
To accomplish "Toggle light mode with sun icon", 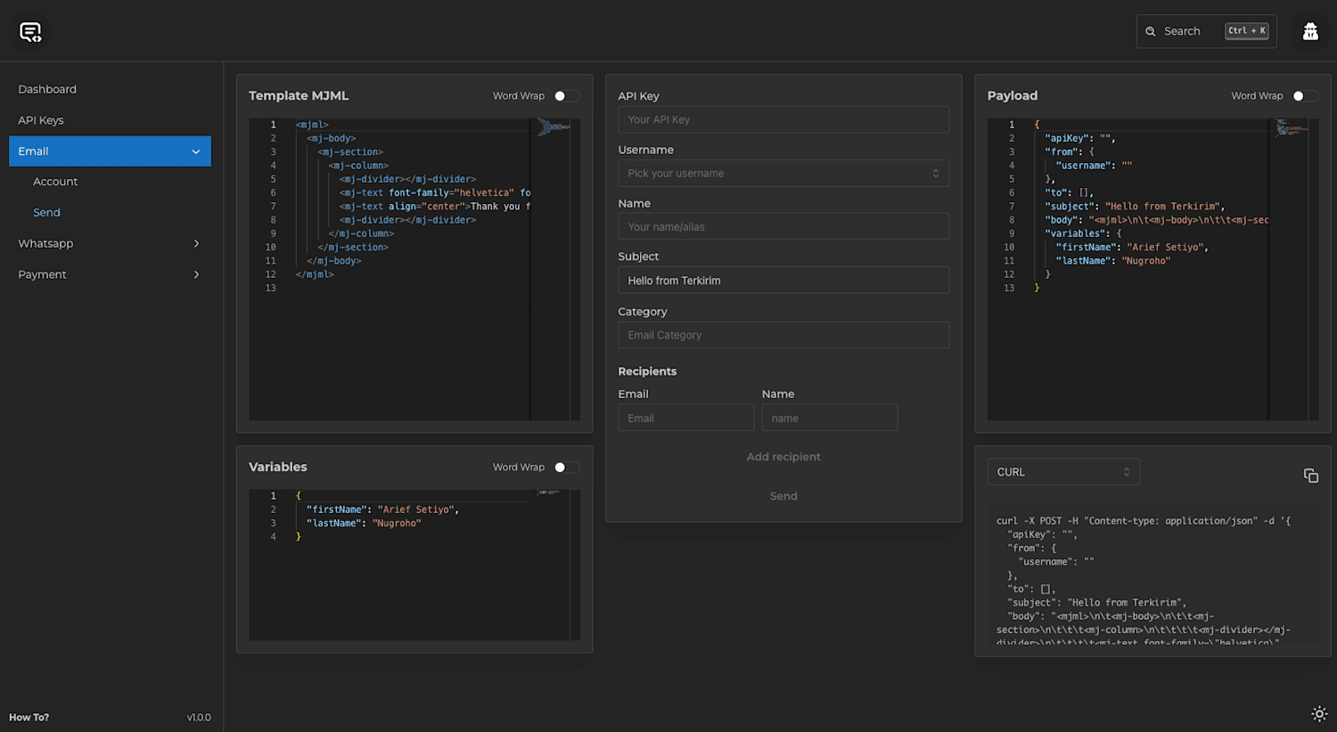I will coord(1319,713).
